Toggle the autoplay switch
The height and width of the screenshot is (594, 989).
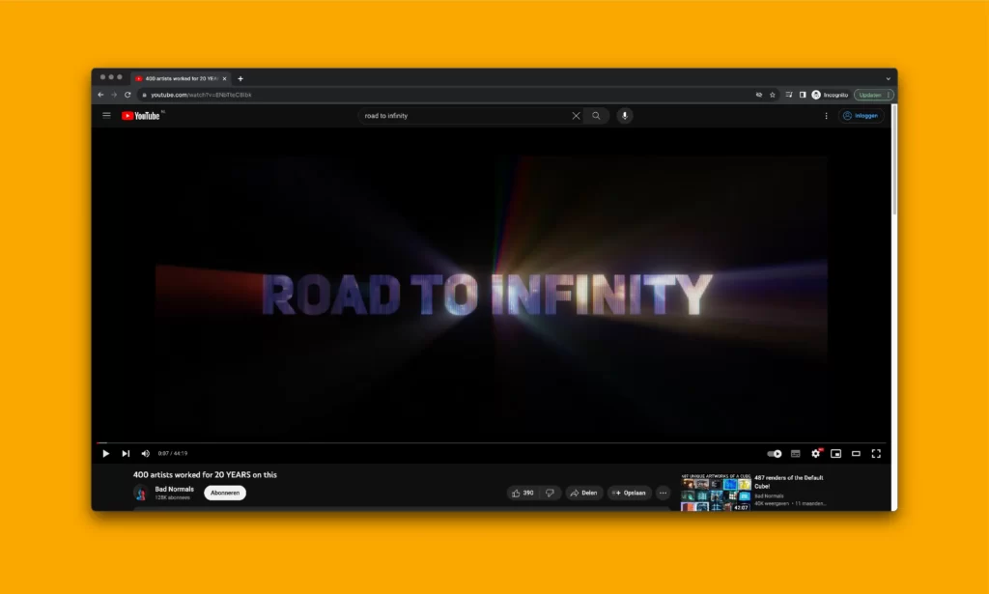[x=775, y=453]
